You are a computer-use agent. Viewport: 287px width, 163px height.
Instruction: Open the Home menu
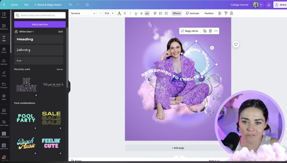pos(14,5)
